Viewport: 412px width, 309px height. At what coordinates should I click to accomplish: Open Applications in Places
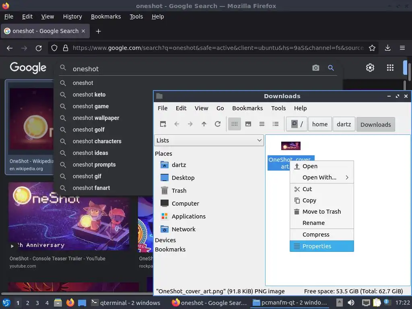(183, 216)
